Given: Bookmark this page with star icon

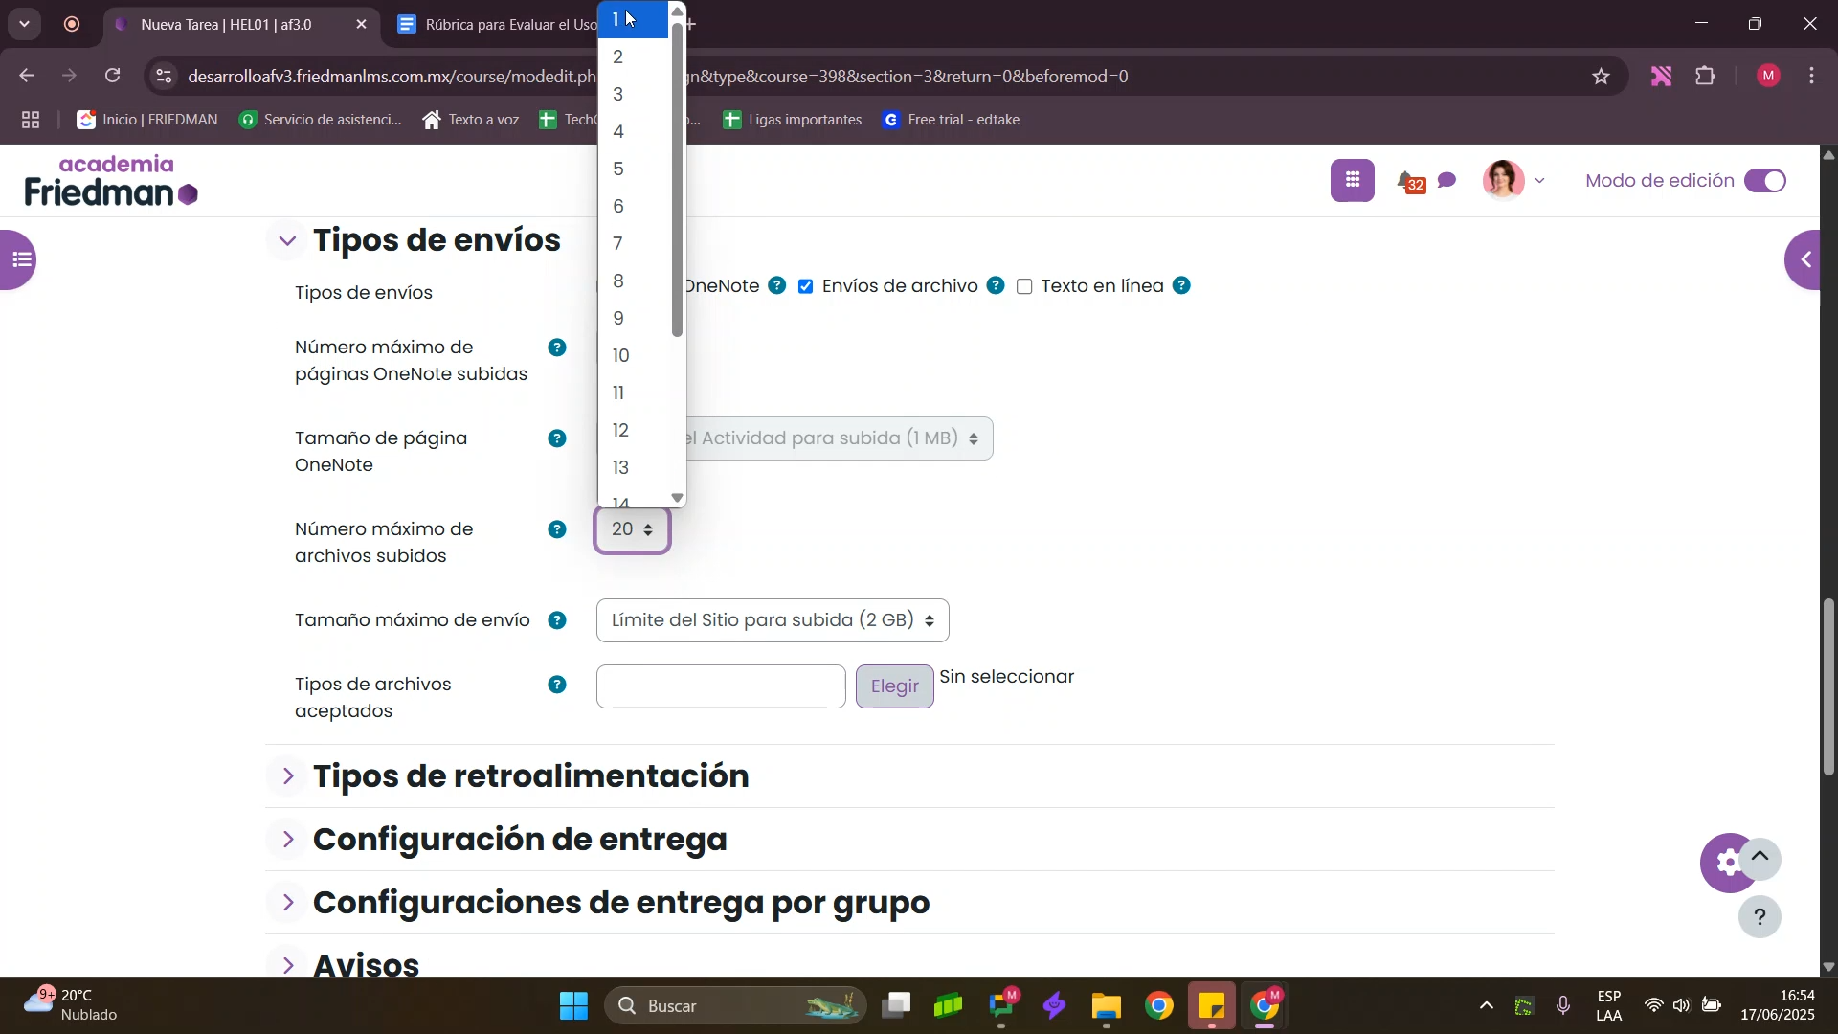Looking at the screenshot, I should (1602, 77).
